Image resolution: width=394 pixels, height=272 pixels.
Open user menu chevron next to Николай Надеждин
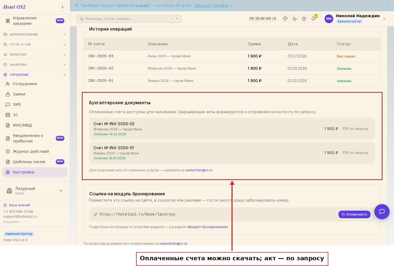pyautogui.click(x=384, y=19)
